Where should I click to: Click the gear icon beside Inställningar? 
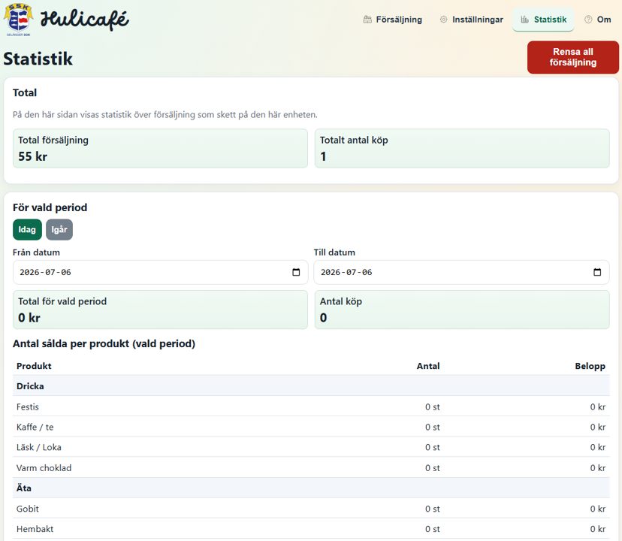coord(443,20)
